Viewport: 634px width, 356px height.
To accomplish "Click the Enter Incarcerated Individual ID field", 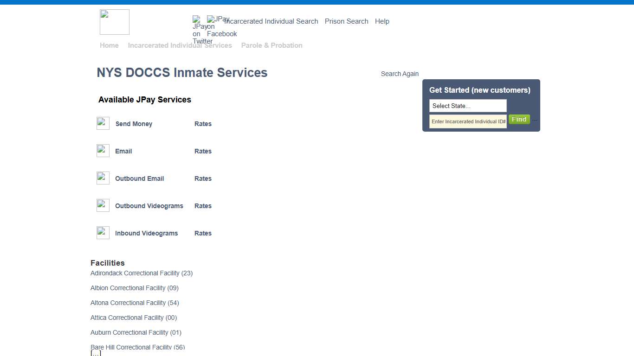I will (x=467, y=121).
